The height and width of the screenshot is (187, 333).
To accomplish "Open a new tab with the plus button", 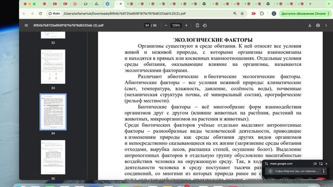I will click(310, 4).
